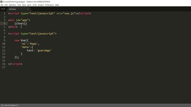The height and width of the screenshot is (107, 191).
Task: Place cursor on {{test}} expression
Action: [21, 23]
